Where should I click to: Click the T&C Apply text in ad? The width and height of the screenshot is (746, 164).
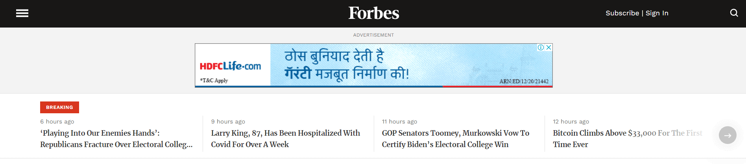(214, 81)
